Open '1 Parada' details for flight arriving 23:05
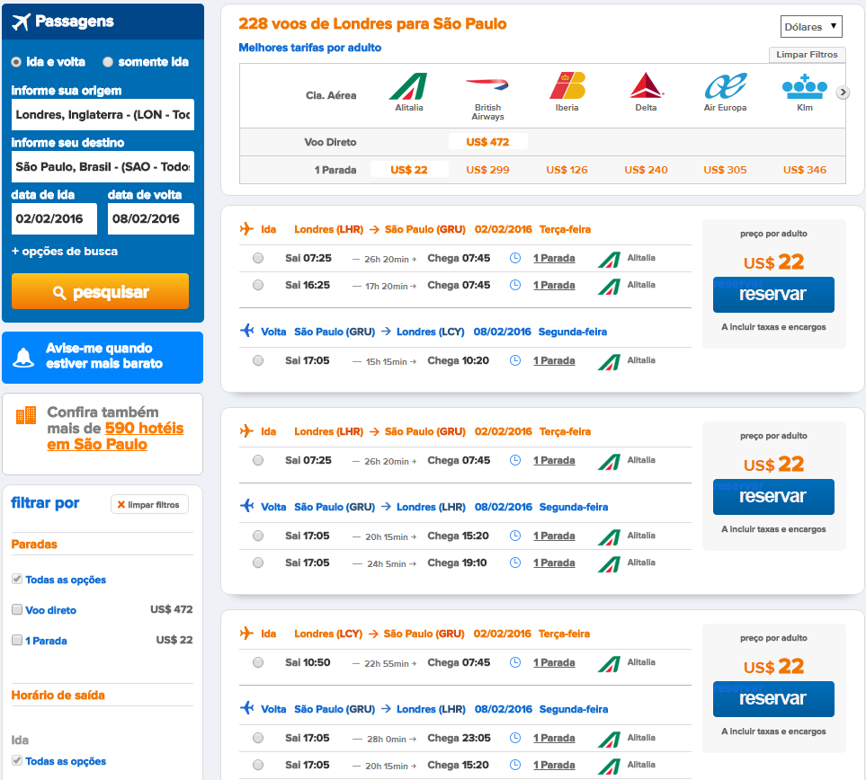The image size is (866, 780). point(554,738)
